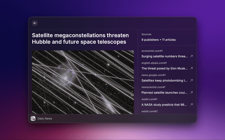Click the Daily News label
The width and height of the screenshot is (225, 140).
45,119
